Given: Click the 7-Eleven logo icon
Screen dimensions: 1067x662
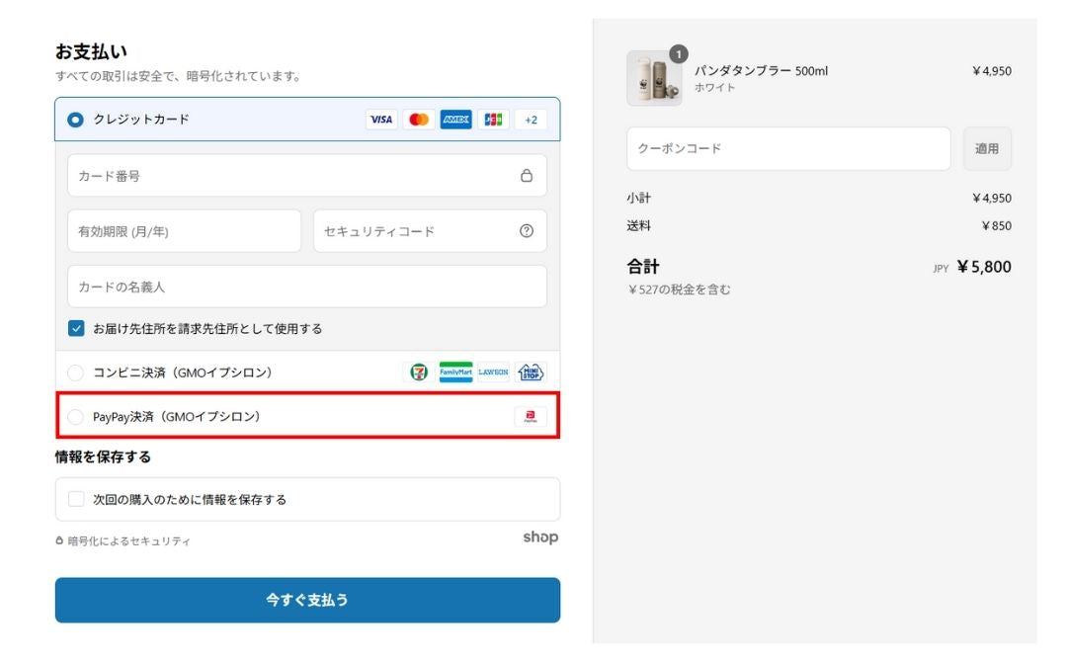Looking at the screenshot, I should point(419,372).
